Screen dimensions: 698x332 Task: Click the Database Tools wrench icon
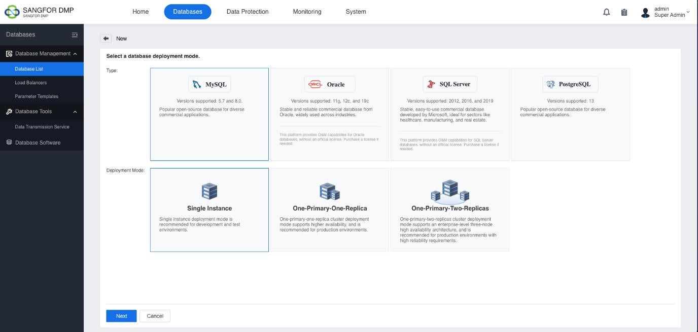[x=9, y=112]
